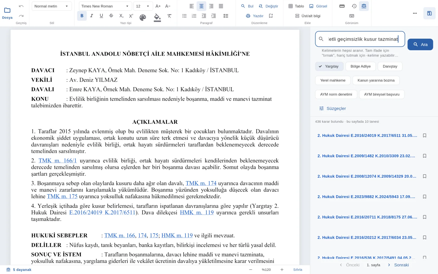Toggle bold formatting

82,16
